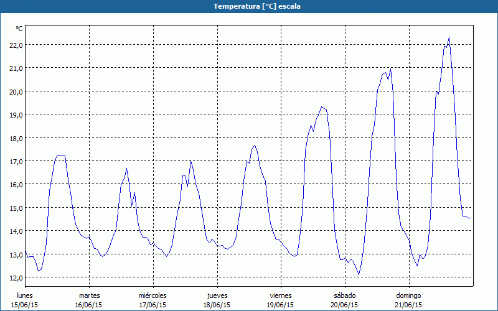Click the 19,0 axis value

point(16,115)
